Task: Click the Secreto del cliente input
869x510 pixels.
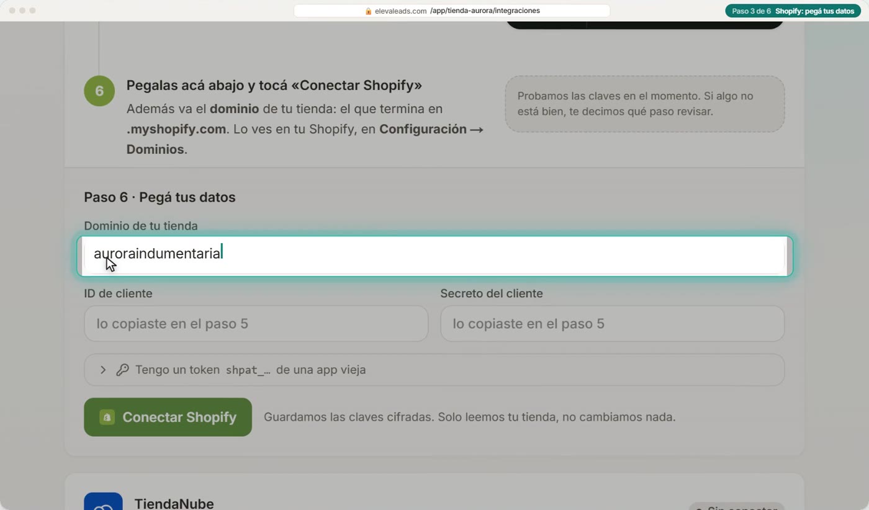Action: (x=612, y=323)
